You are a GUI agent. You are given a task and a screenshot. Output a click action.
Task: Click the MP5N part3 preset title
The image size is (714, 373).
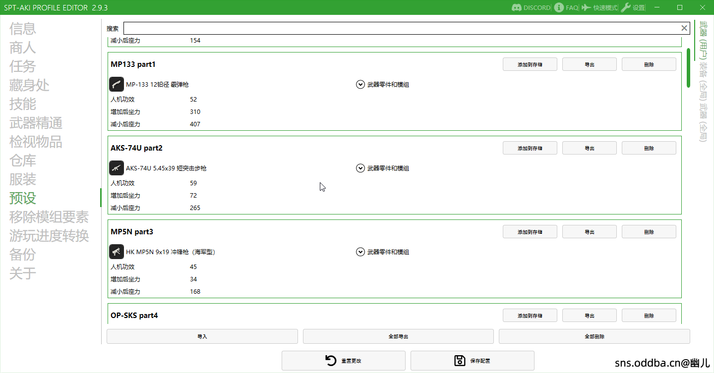click(x=132, y=232)
